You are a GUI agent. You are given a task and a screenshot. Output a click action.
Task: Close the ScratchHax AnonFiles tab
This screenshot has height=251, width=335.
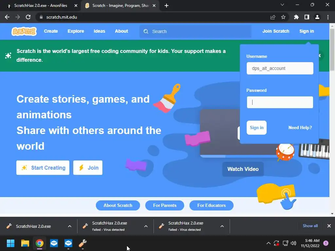76,6
